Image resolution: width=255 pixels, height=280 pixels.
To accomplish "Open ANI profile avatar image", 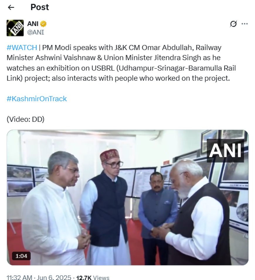I will pos(15,28).
